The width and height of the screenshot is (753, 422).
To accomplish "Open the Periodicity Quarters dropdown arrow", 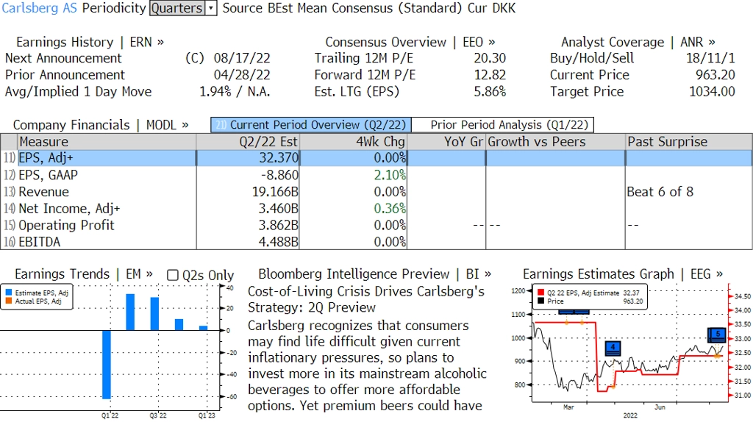I will point(211,8).
